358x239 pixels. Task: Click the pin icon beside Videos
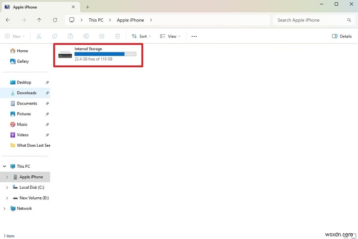tap(47, 135)
